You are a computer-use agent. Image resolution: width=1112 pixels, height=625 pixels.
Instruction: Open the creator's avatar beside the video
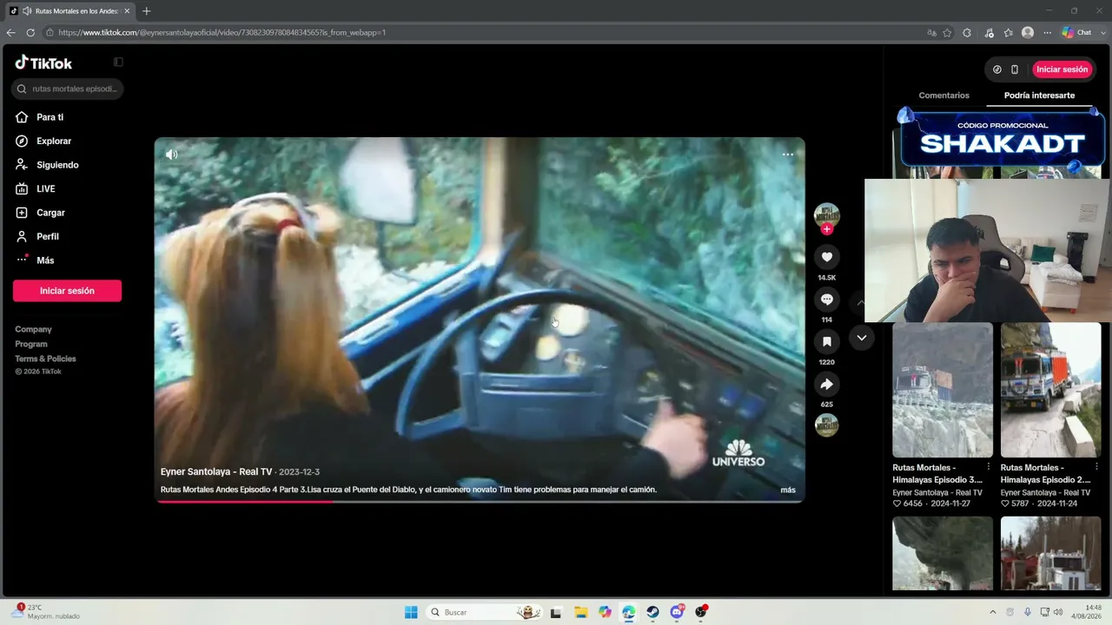826,215
